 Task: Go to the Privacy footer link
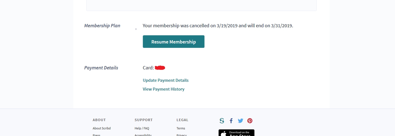coord(182,135)
